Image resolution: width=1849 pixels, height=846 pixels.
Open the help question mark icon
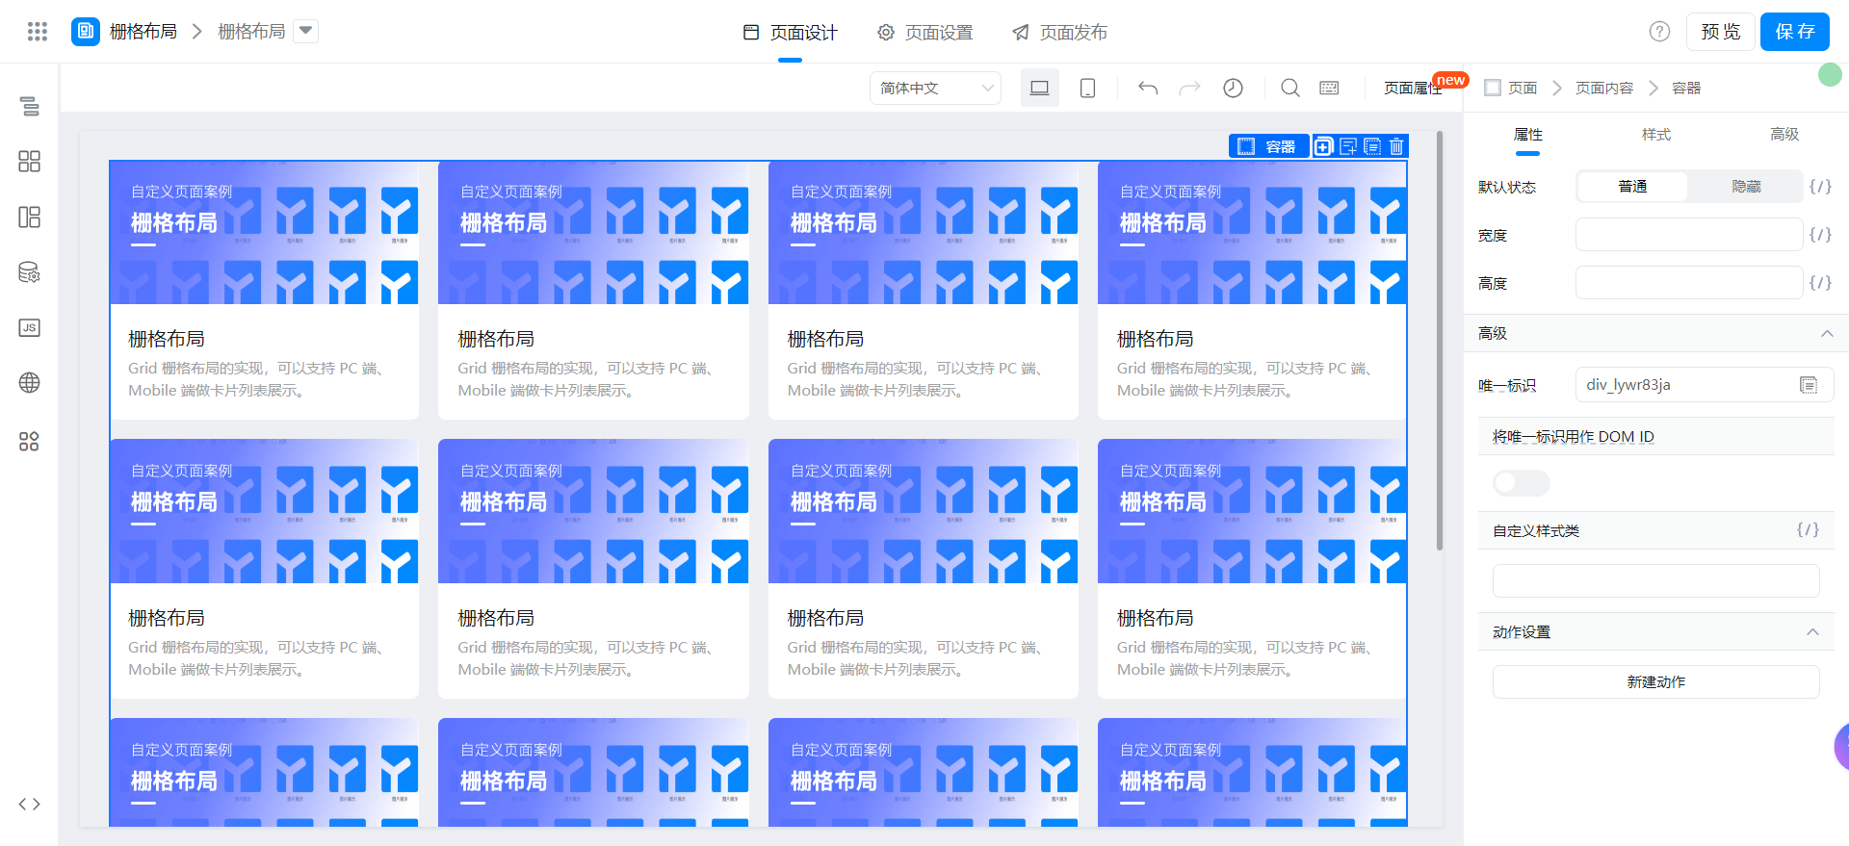(x=1659, y=32)
